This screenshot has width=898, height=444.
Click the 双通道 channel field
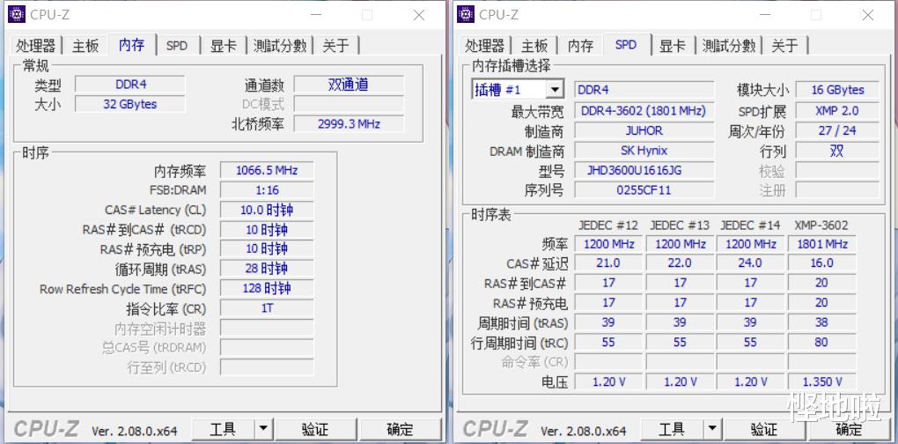(349, 85)
